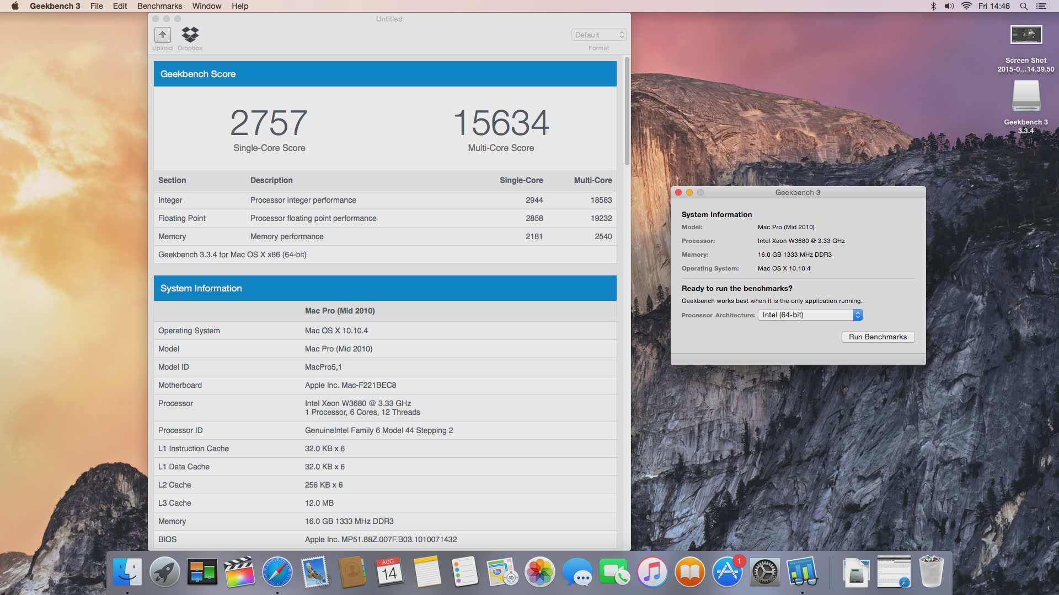Open FaceTime from the Dock
The height and width of the screenshot is (595, 1059).
coord(614,572)
